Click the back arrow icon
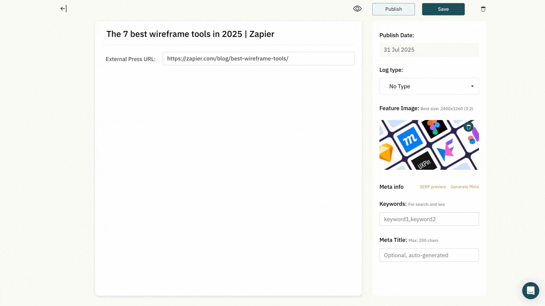 click(64, 8)
